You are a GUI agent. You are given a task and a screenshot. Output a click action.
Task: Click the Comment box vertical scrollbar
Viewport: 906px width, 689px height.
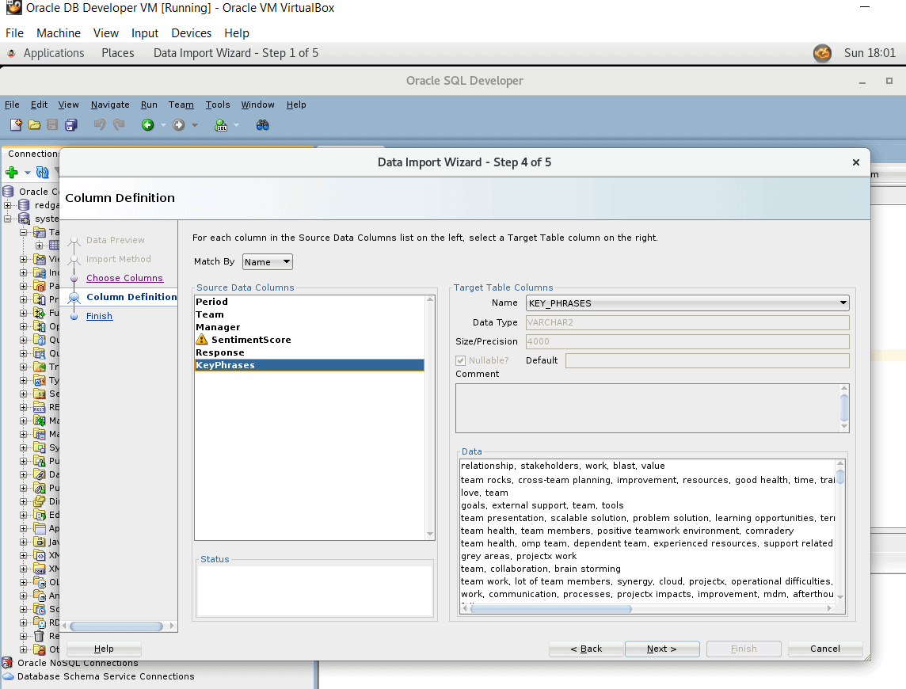click(844, 408)
